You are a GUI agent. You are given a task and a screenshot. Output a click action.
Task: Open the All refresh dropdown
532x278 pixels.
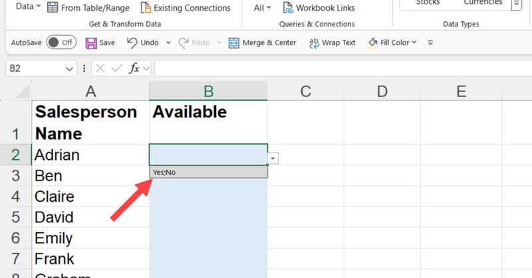tap(263, 7)
